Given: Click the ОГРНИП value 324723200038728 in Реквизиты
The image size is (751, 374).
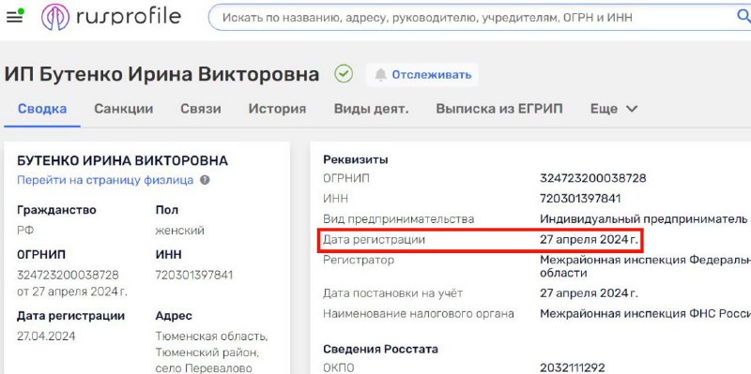Looking at the screenshot, I should tap(593, 178).
